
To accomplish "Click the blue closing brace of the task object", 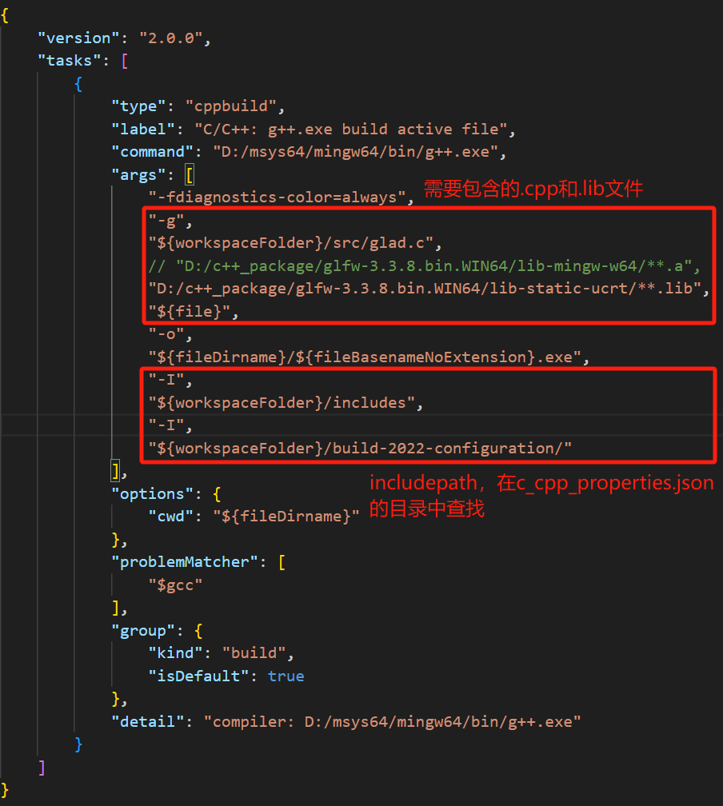I will [78, 744].
